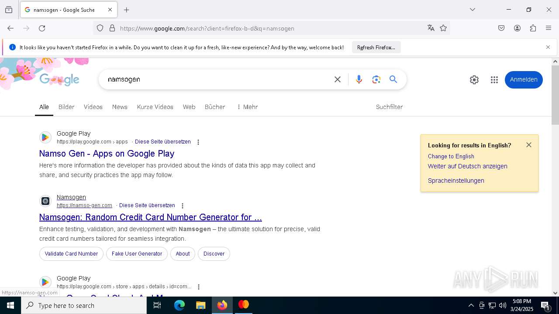This screenshot has width=559, height=314.
Task: Switch to the Kurze Videos tab
Action: click(155, 107)
